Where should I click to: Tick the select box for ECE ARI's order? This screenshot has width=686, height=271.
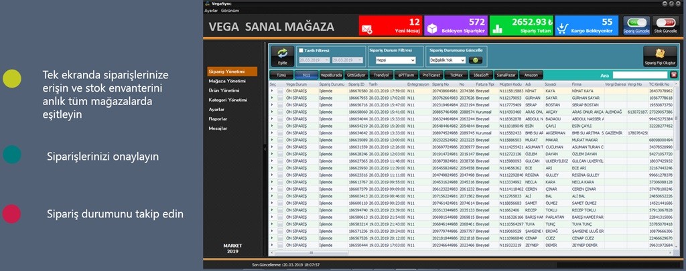click(280, 168)
